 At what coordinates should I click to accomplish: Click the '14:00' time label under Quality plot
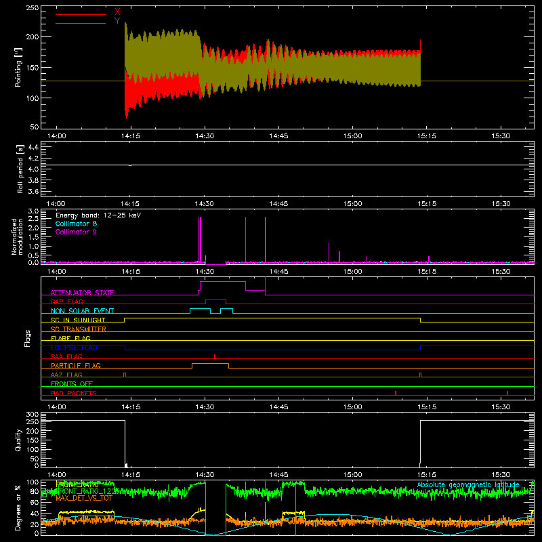[57, 475]
